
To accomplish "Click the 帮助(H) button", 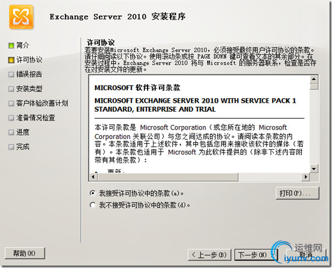I will click(x=25, y=253).
